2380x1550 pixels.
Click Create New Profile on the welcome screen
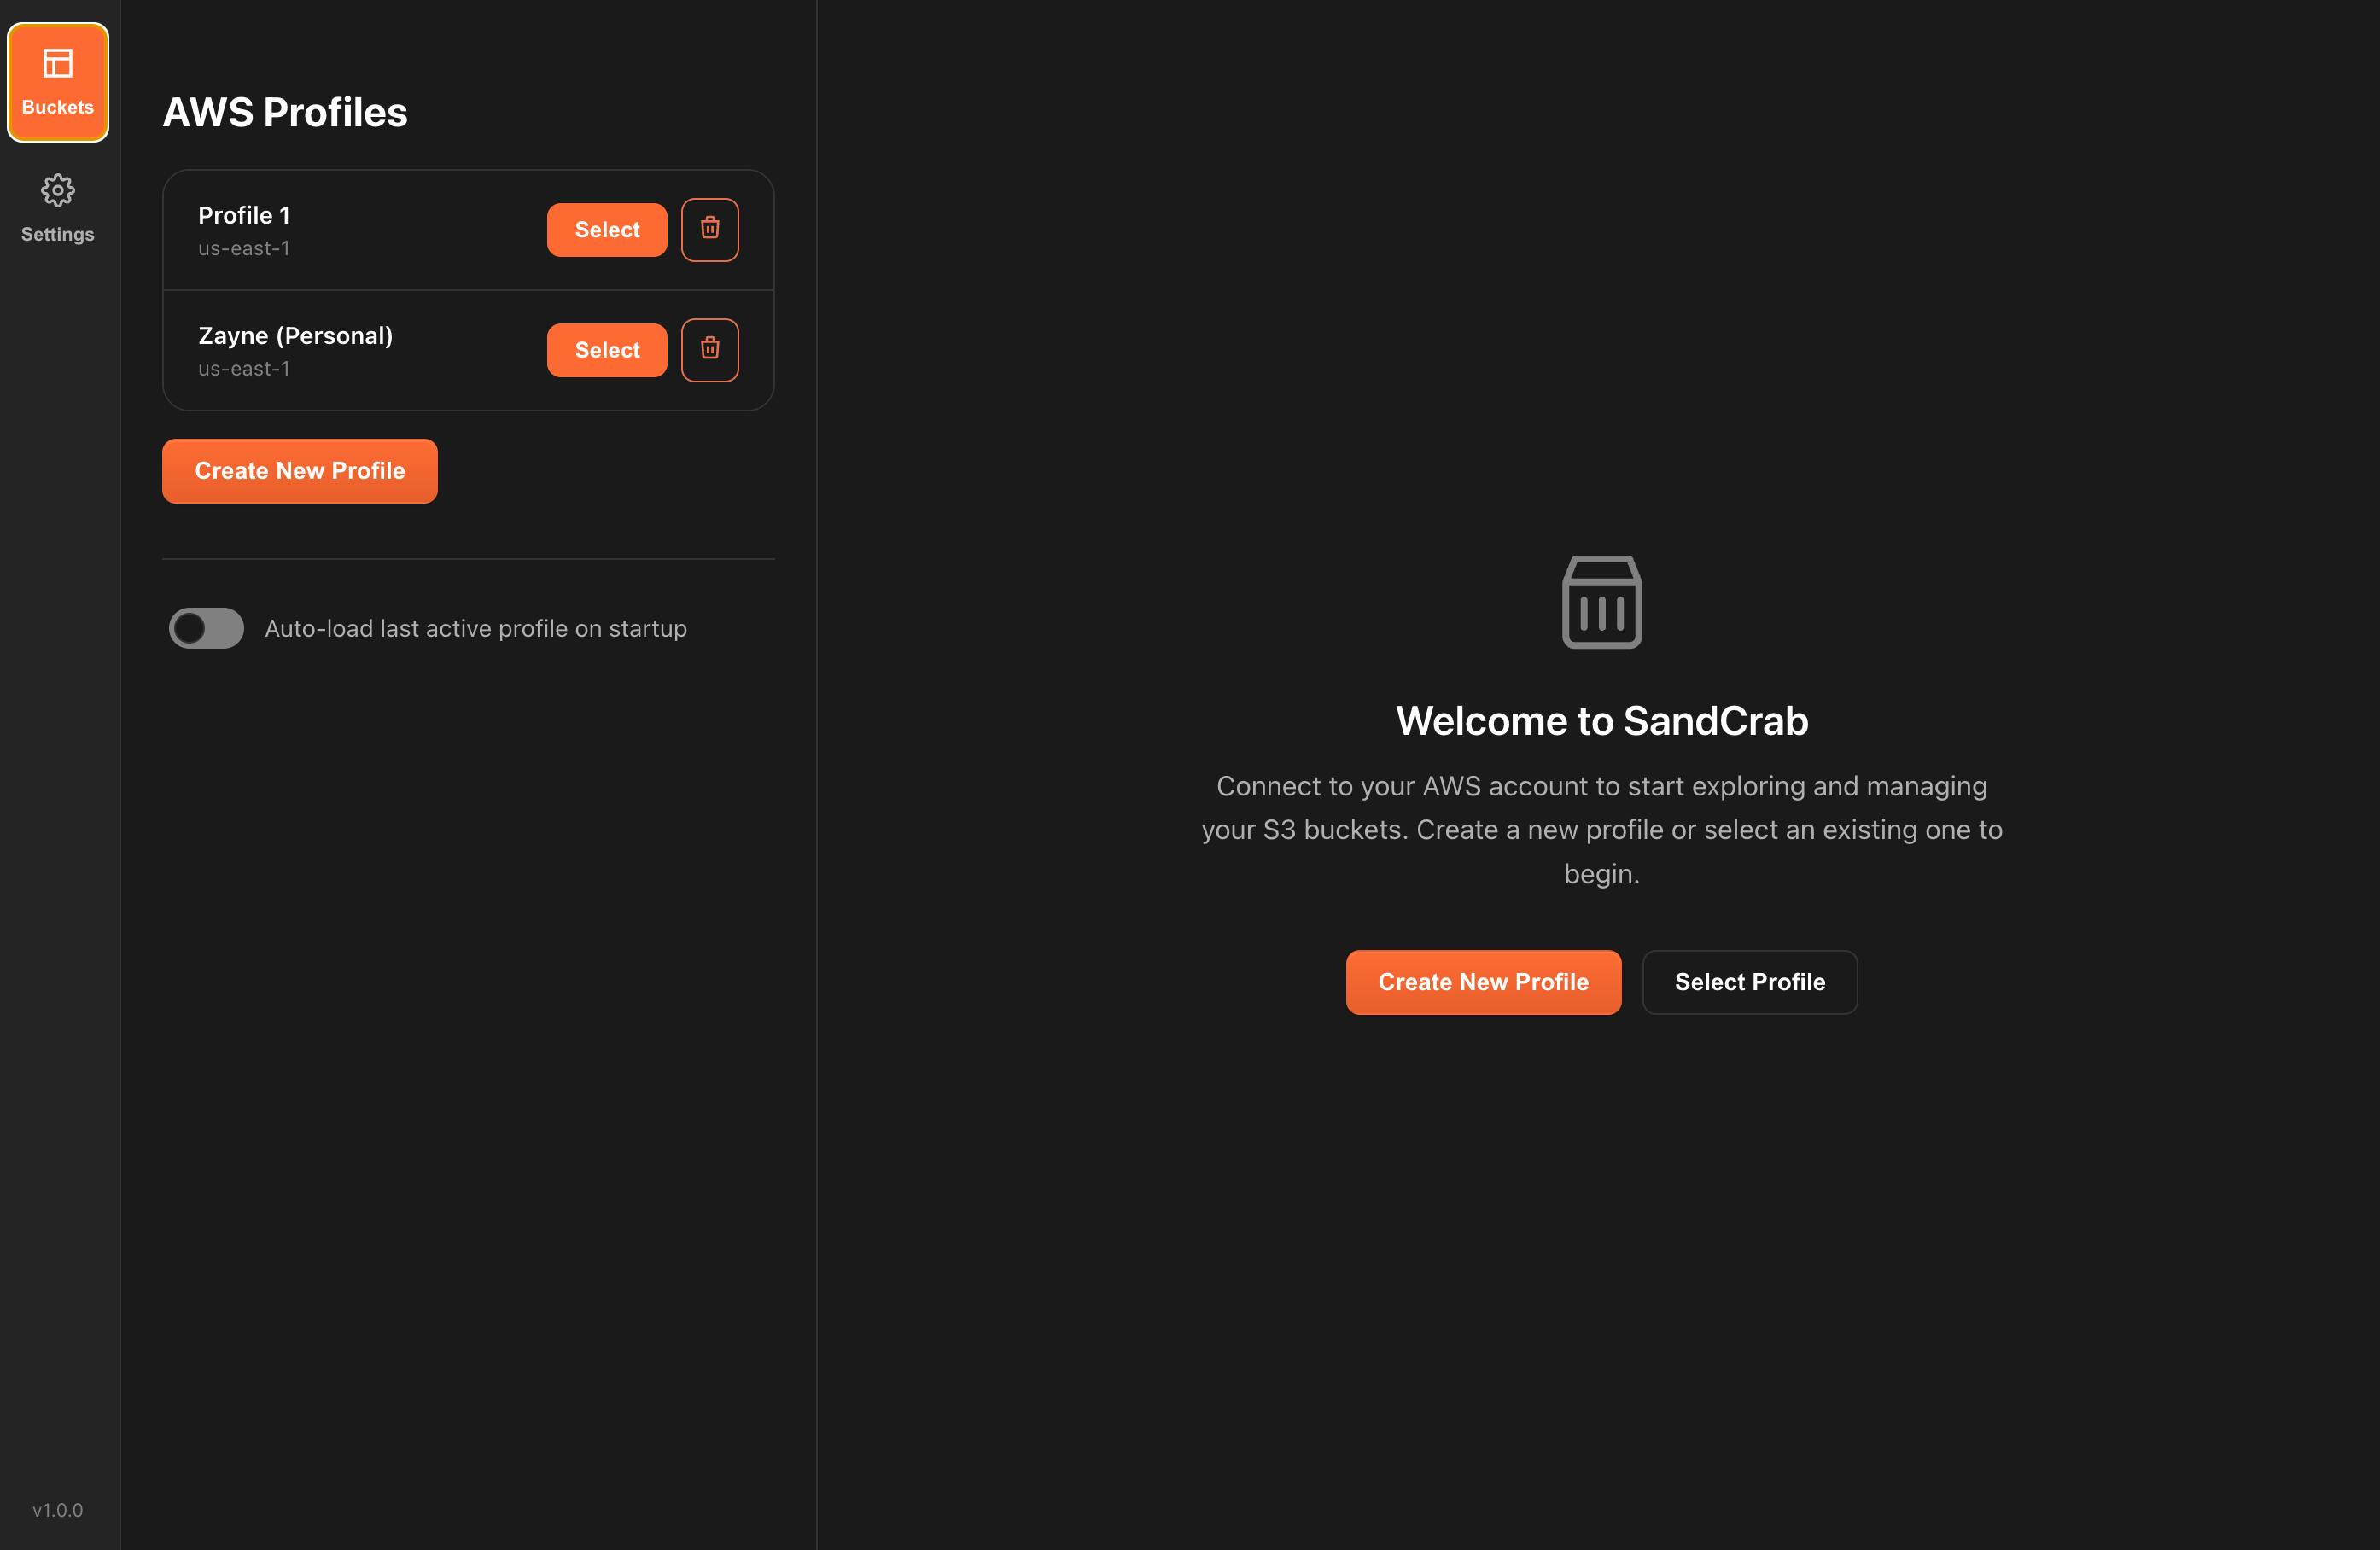[x=1483, y=982]
